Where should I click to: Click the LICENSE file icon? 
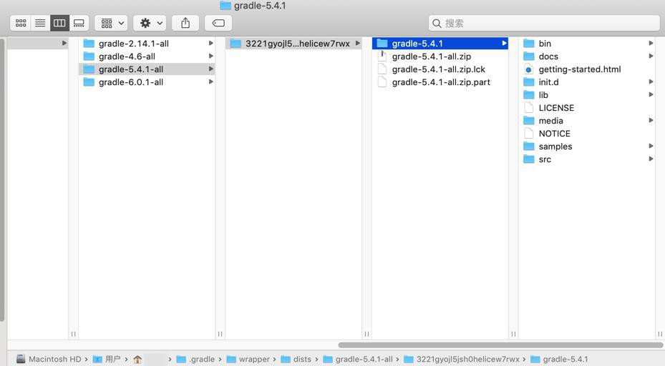coord(528,108)
